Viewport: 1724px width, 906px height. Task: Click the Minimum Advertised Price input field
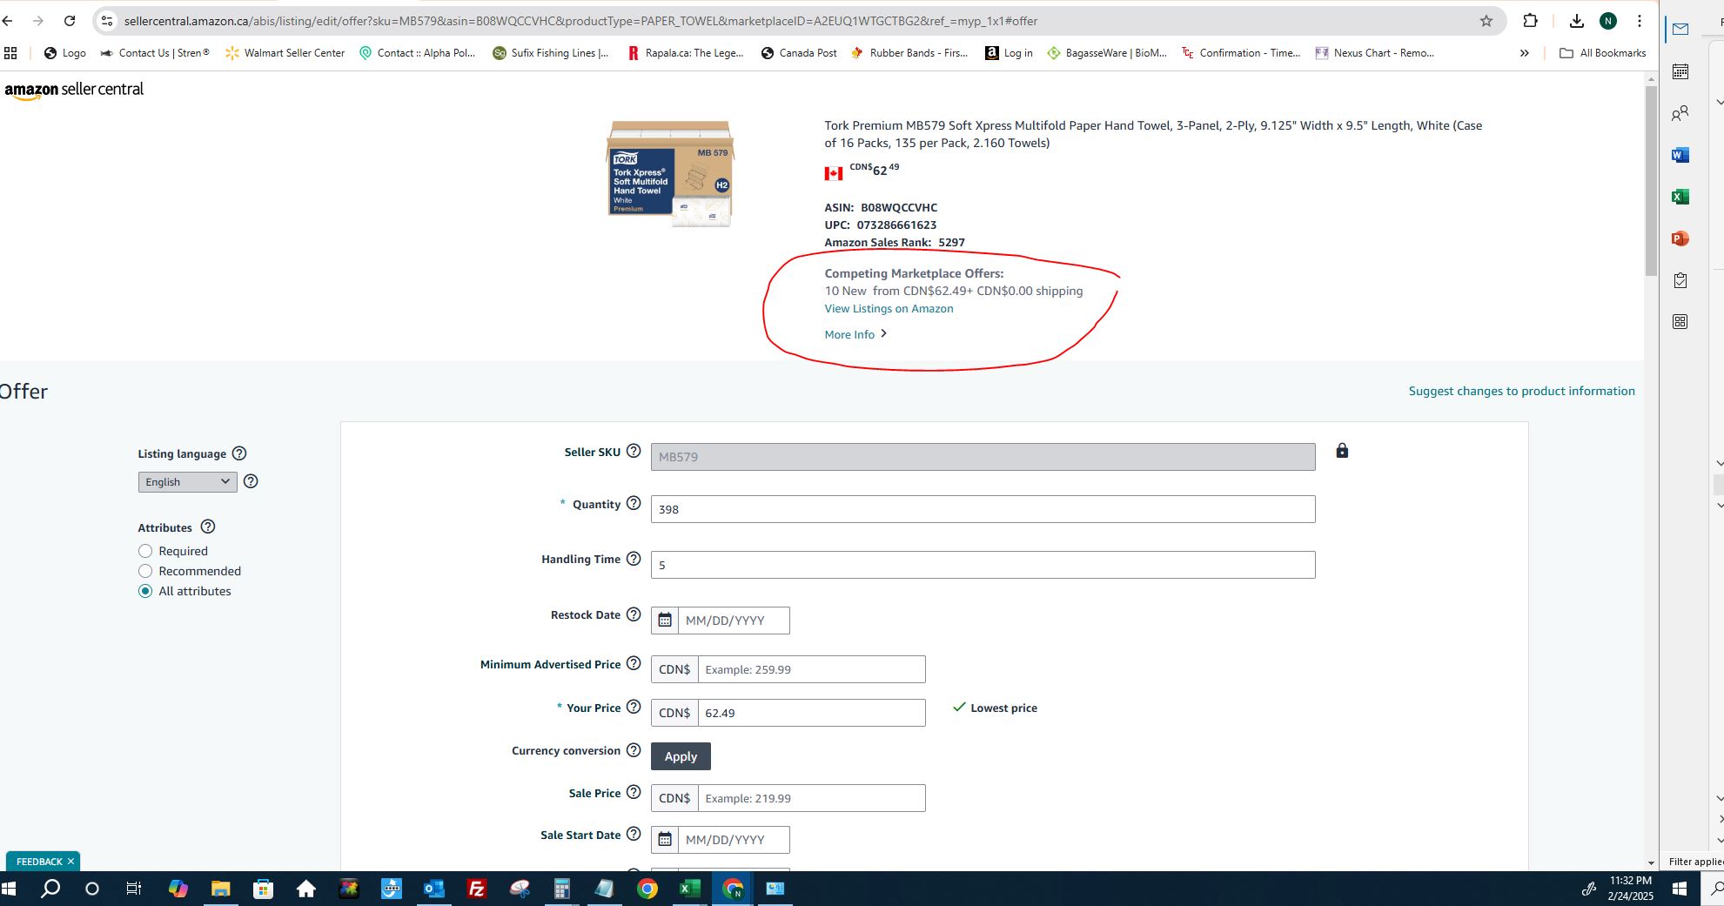[x=811, y=669]
